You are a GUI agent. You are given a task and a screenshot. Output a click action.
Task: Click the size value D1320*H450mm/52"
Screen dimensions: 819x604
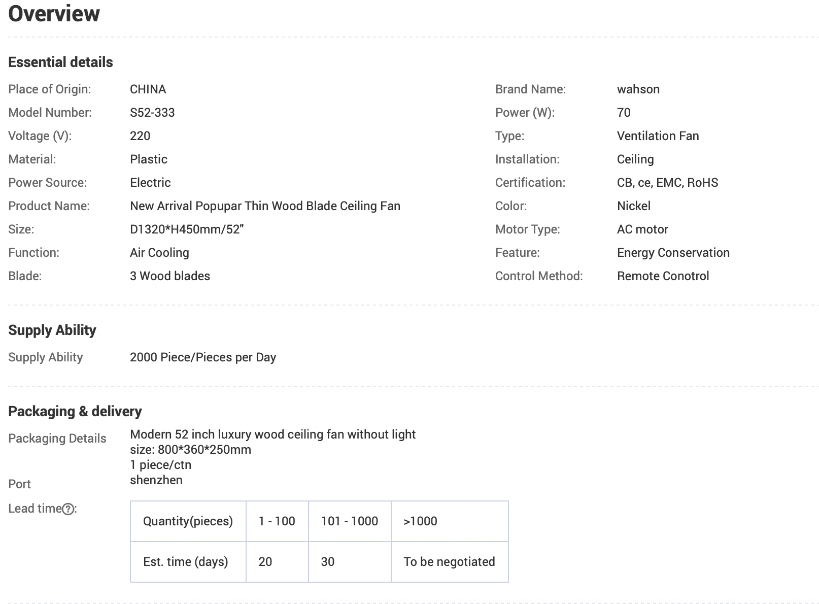pyautogui.click(x=187, y=229)
